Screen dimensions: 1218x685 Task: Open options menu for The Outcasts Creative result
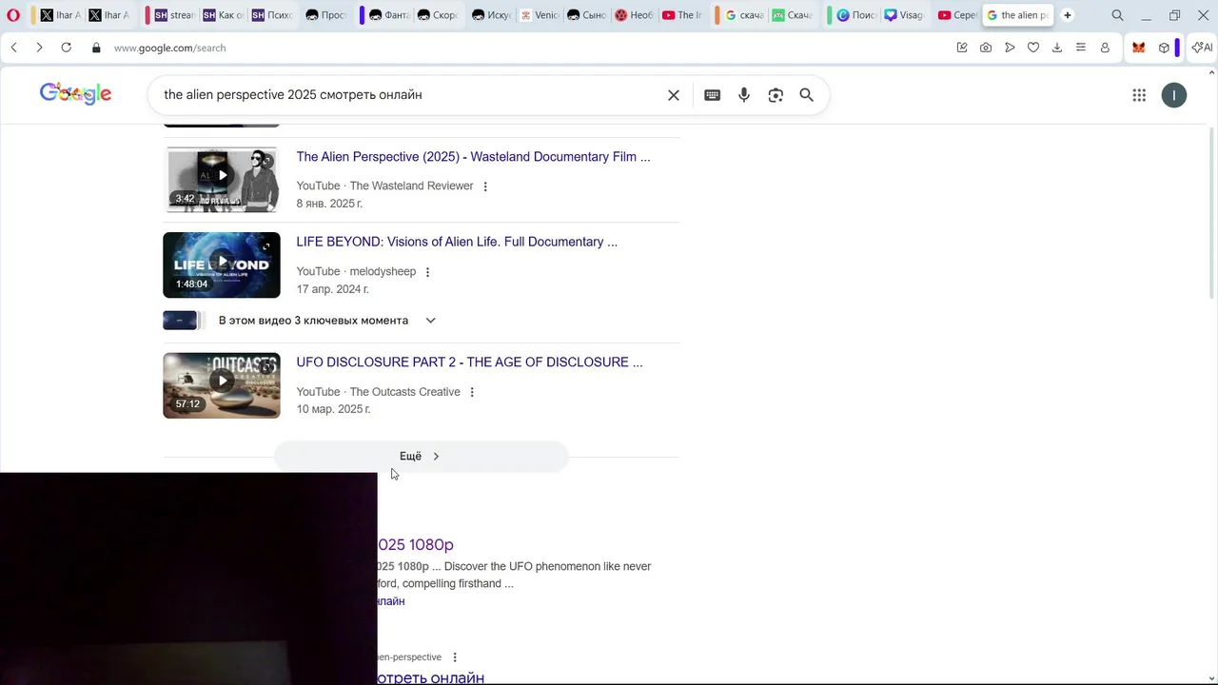pyautogui.click(x=472, y=392)
